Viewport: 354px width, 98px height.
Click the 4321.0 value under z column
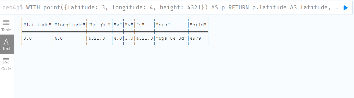(145, 38)
